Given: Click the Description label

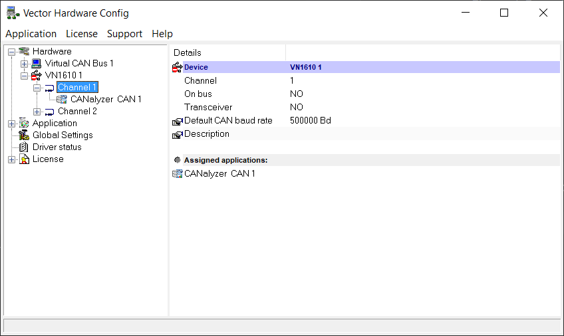Looking at the screenshot, I should coord(207,133).
